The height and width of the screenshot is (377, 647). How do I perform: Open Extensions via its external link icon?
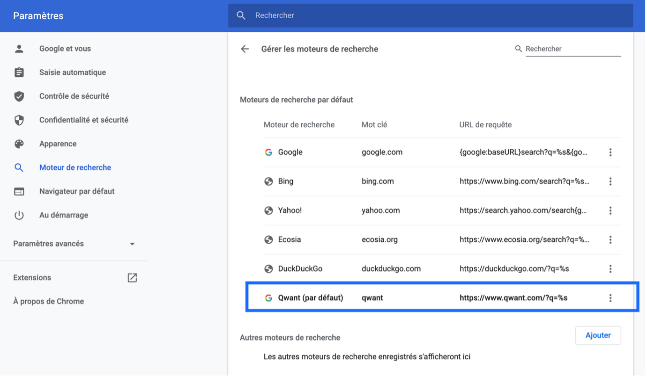(x=132, y=277)
